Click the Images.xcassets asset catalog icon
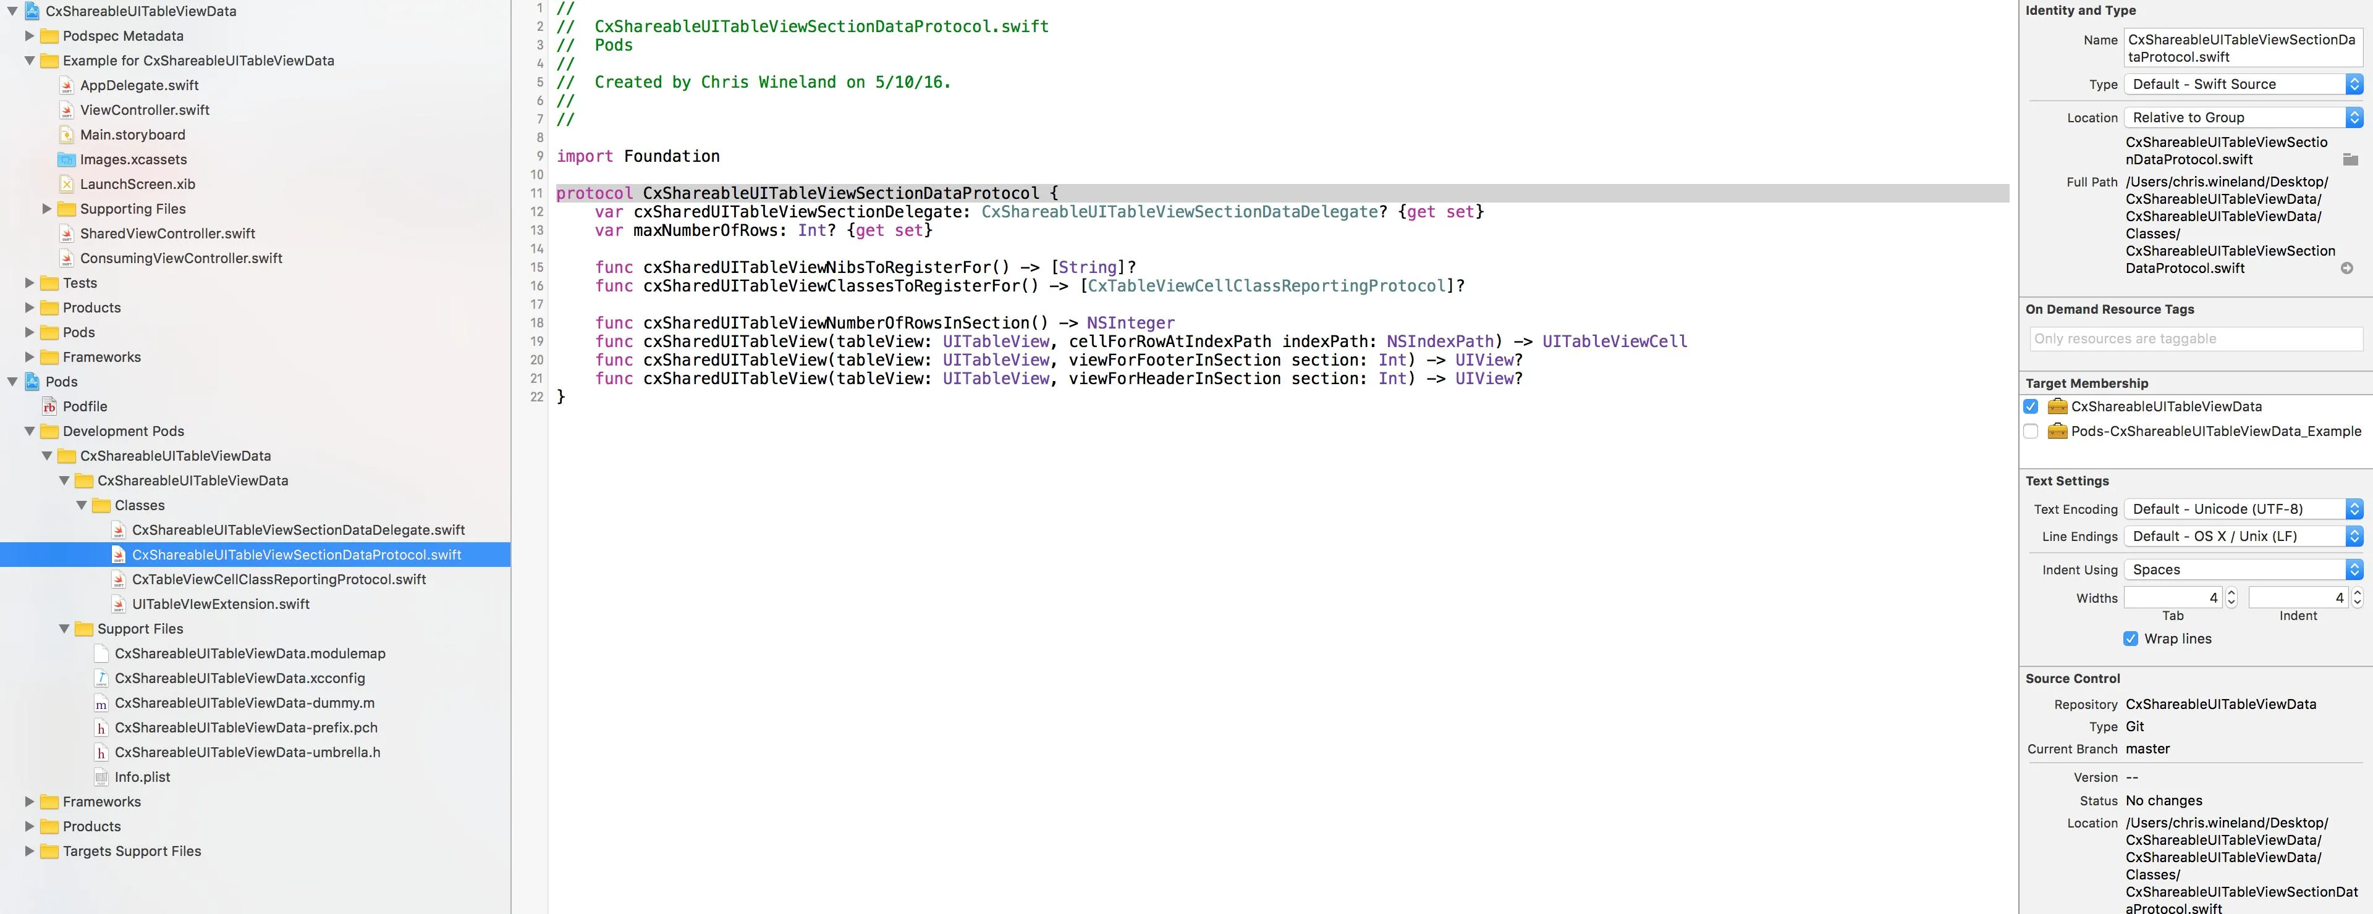 (66, 159)
